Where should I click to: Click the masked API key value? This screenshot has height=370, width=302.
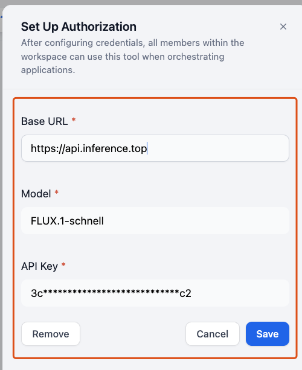[x=111, y=293]
